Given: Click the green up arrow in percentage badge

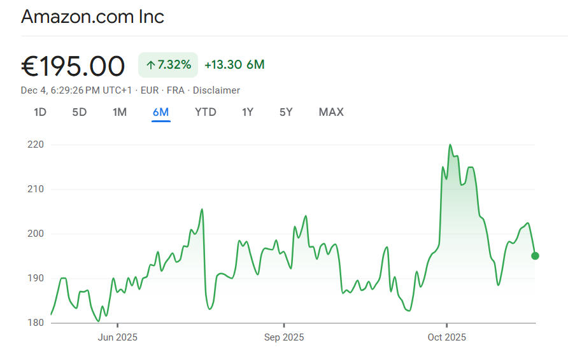Looking at the screenshot, I should pyautogui.click(x=150, y=64).
